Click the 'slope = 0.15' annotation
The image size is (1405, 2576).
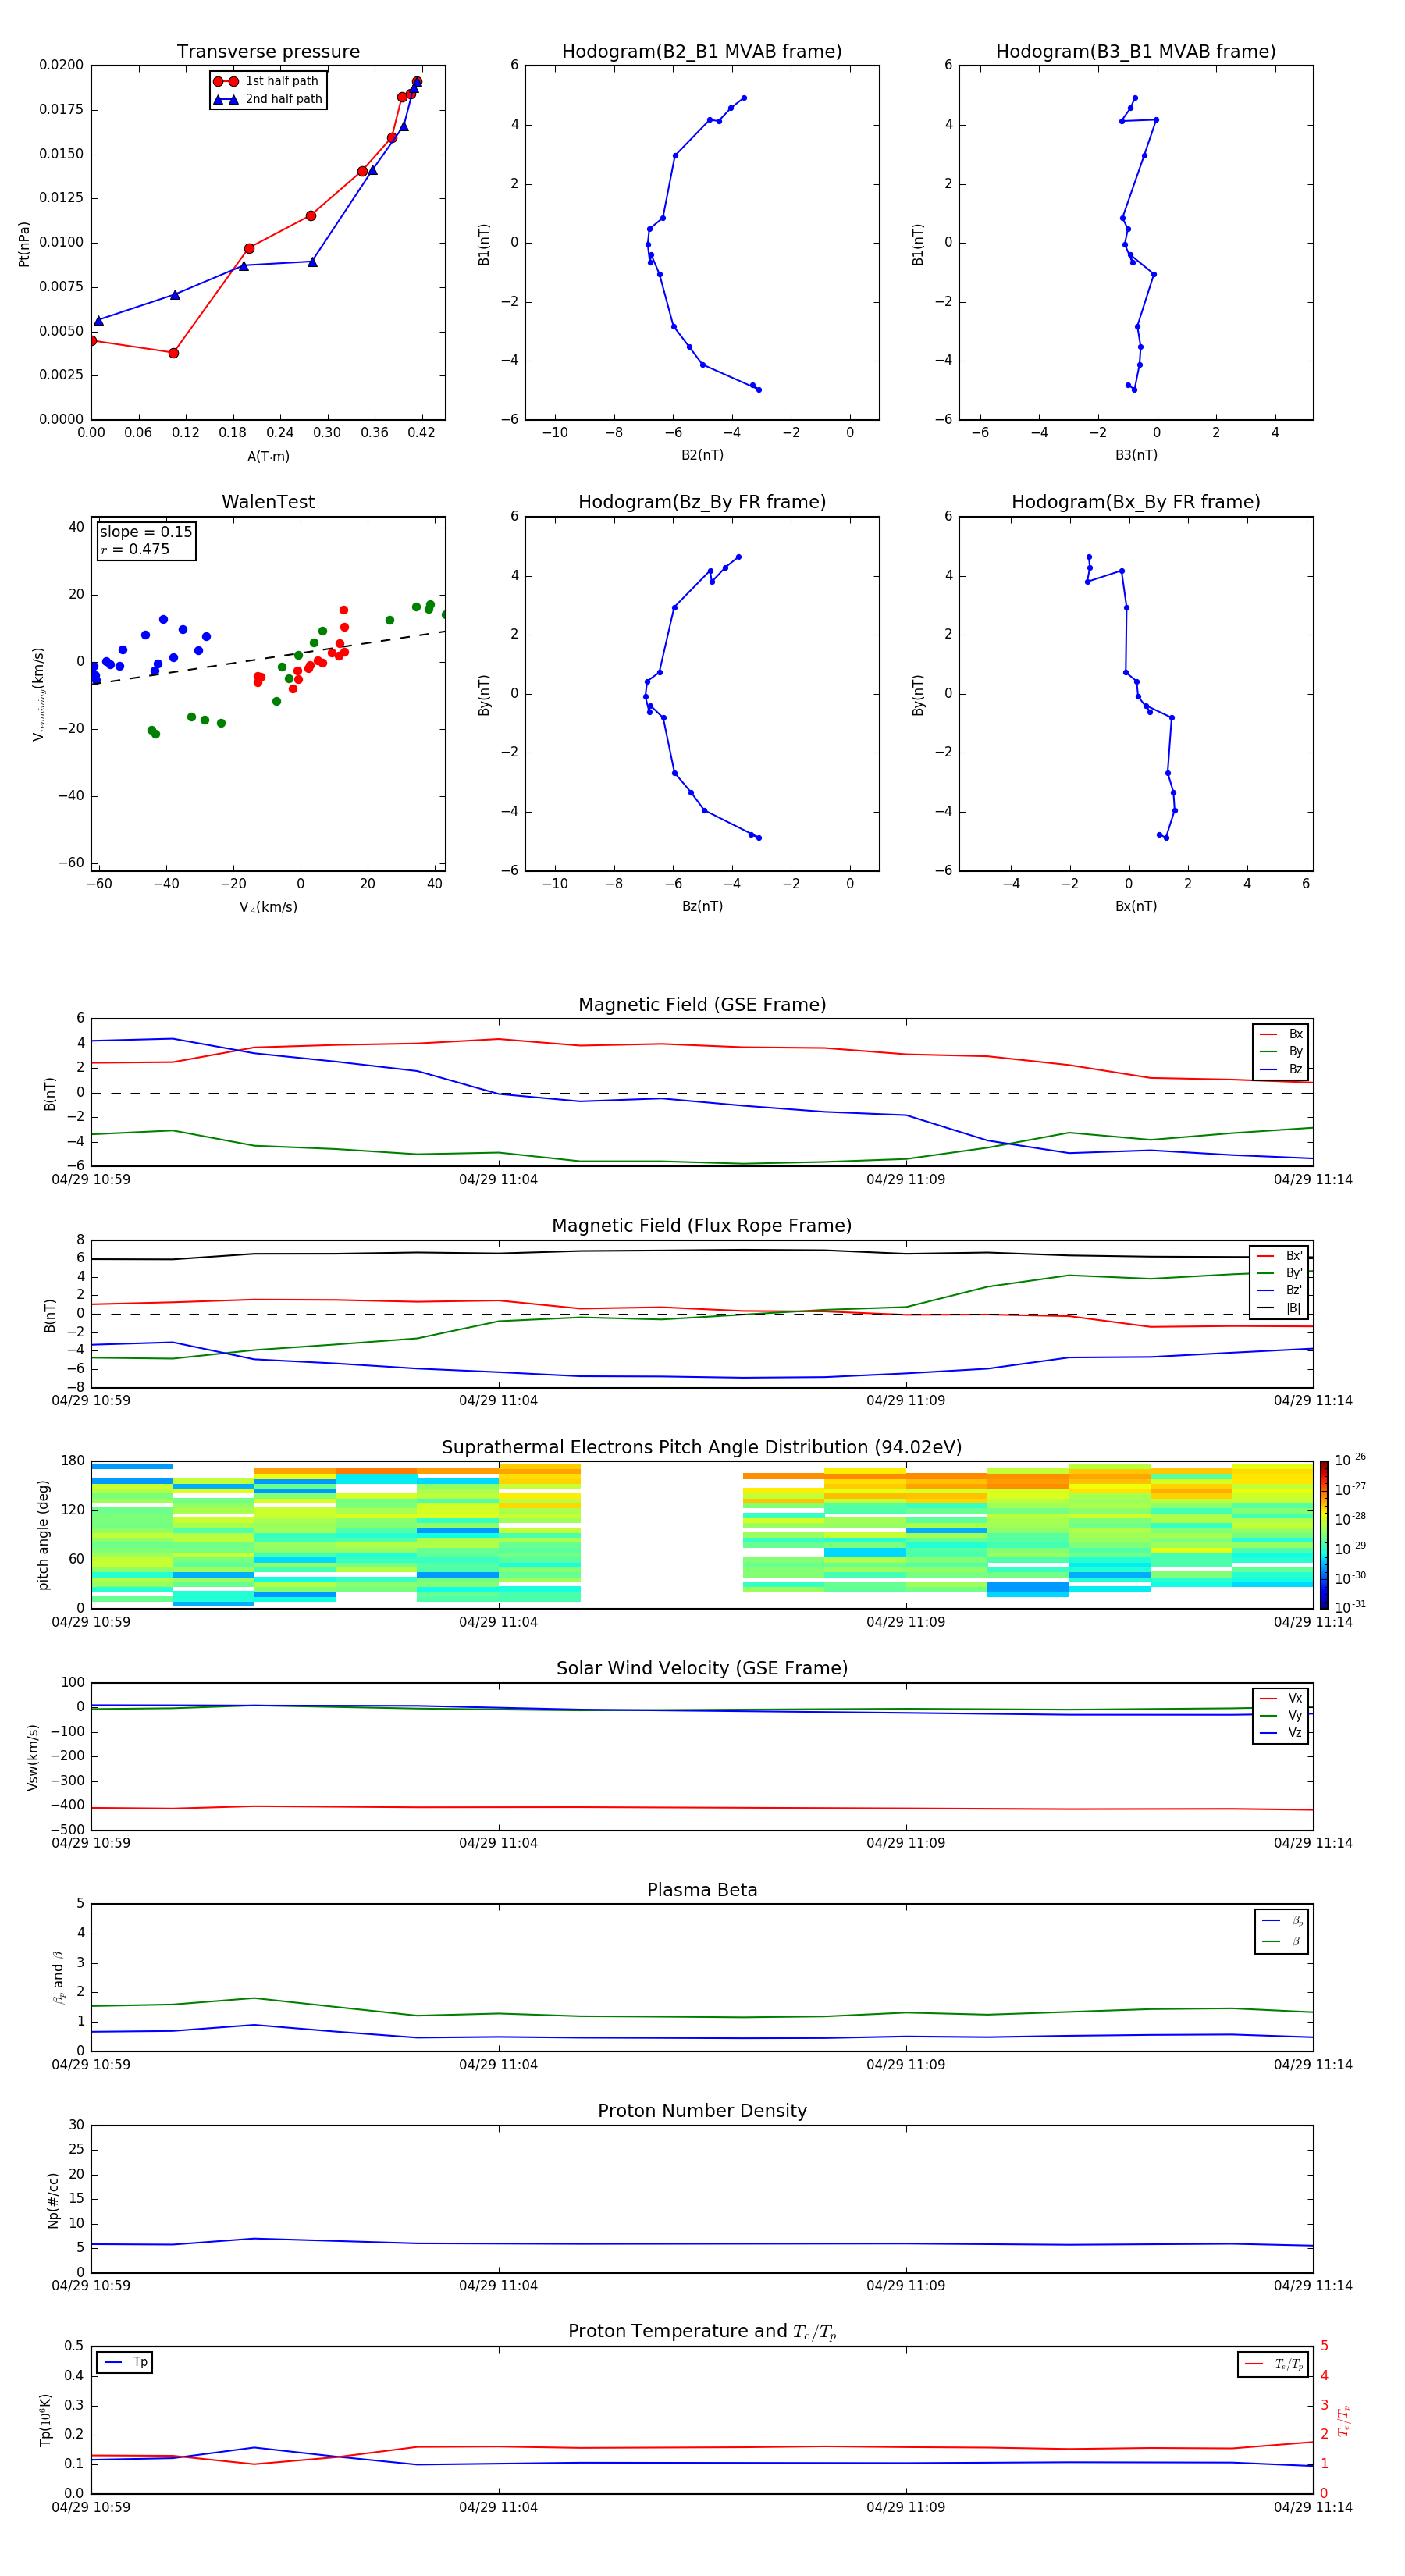click(x=146, y=532)
